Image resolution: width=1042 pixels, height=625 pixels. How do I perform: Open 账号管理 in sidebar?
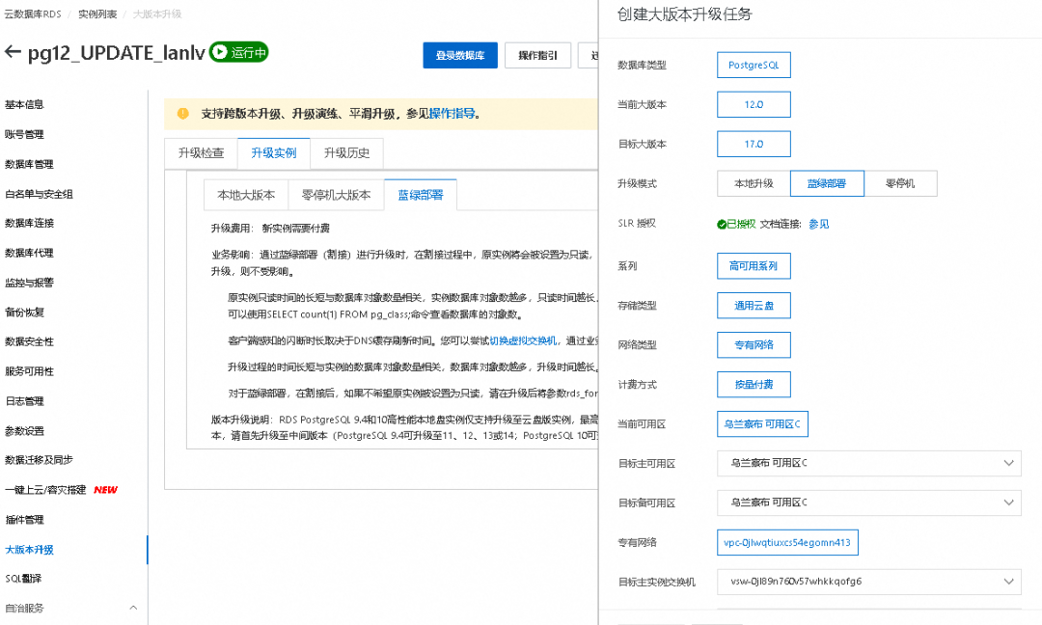pyautogui.click(x=24, y=134)
